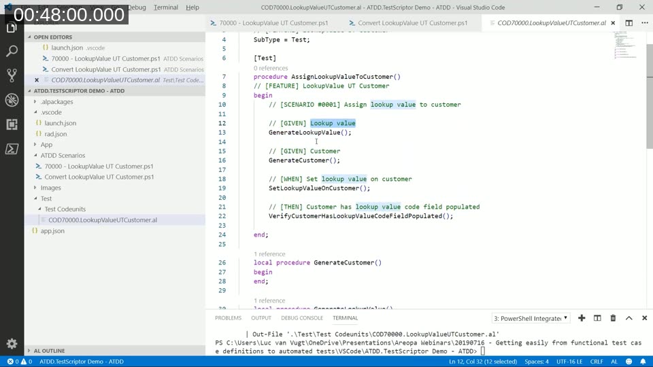
Task: Click Ln 12, Col 32 in status bar
Action: pyautogui.click(x=483, y=362)
